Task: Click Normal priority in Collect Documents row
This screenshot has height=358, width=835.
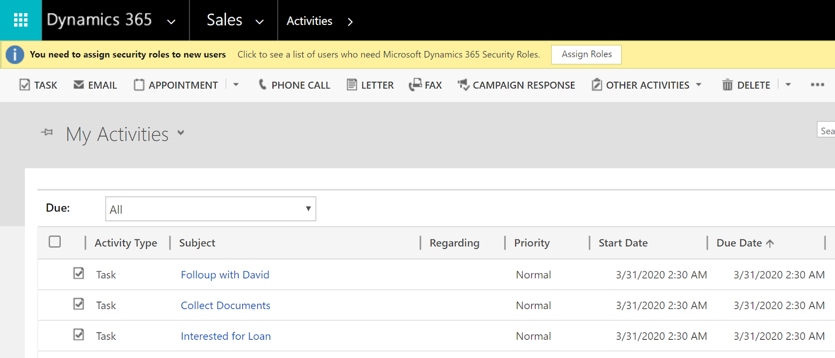Action: tap(533, 306)
